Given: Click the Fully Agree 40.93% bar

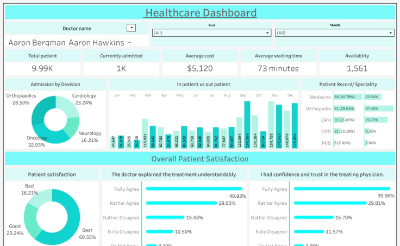Looking at the screenshot, I should coord(194,189).
